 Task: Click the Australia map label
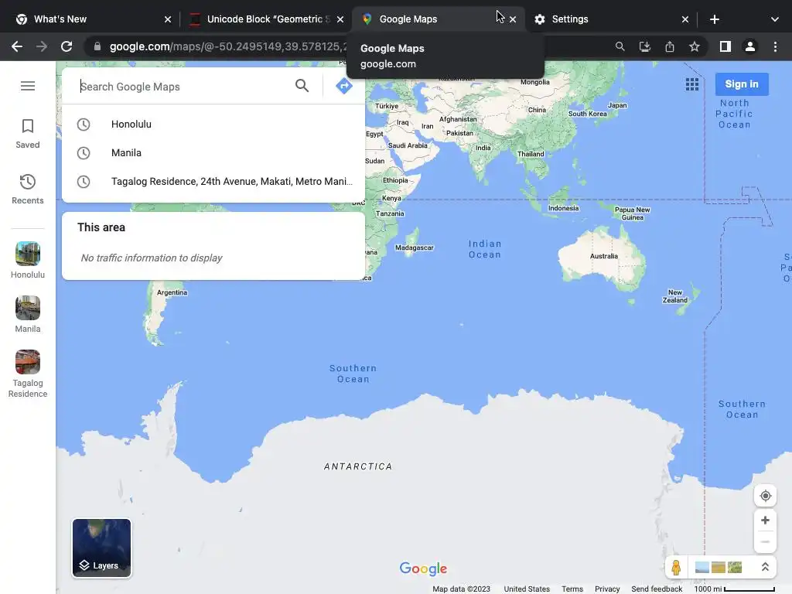(603, 256)
